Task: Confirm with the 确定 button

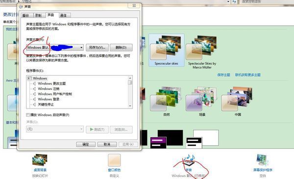Action: [86, 144]
